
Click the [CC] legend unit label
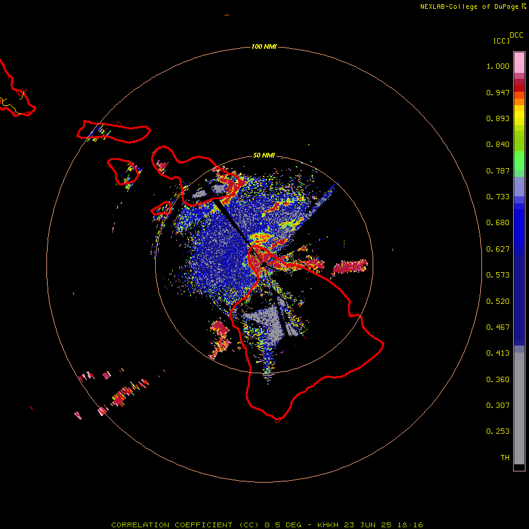tap(501, 41)
